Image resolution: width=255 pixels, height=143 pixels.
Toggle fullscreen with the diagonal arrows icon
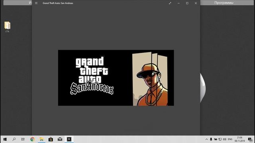pyautogui.click(x=170, y=3)
